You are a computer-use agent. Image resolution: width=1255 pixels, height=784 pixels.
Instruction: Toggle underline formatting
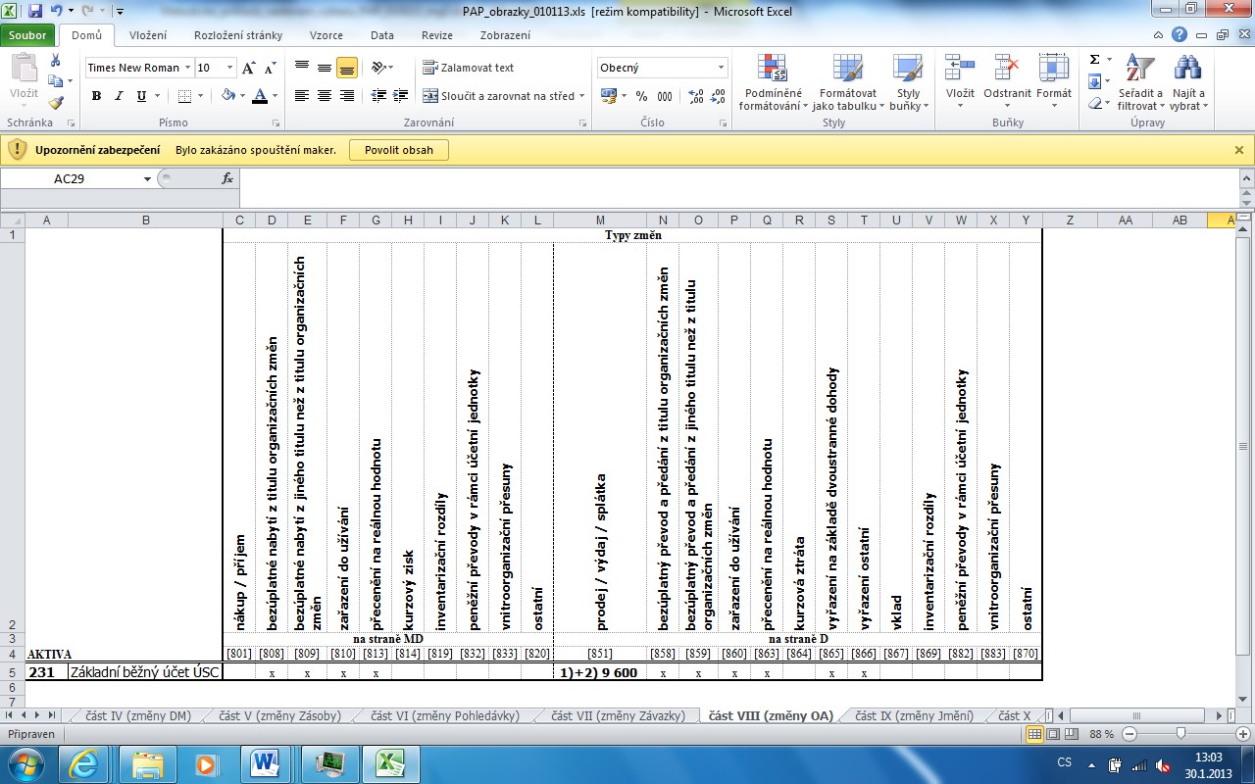pyautogui.click(x=141, y=96)
